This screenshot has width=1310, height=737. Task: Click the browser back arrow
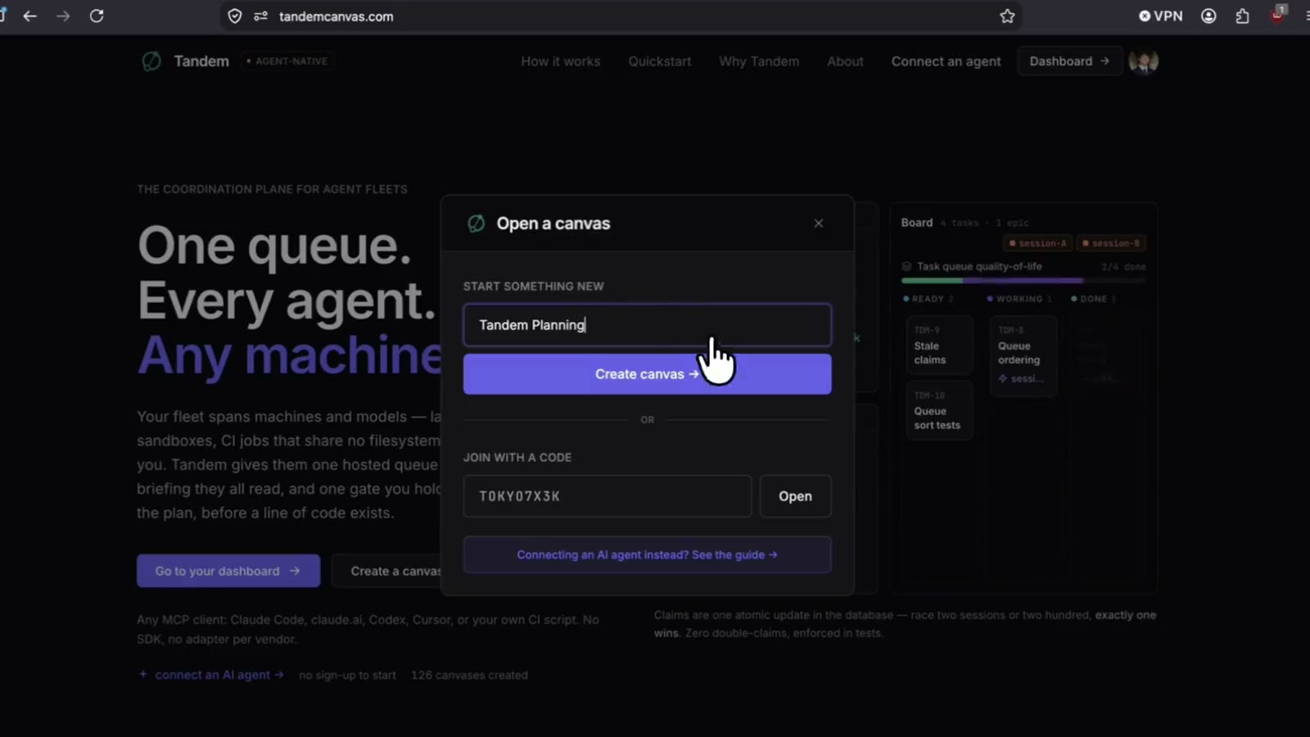point(30,16)
